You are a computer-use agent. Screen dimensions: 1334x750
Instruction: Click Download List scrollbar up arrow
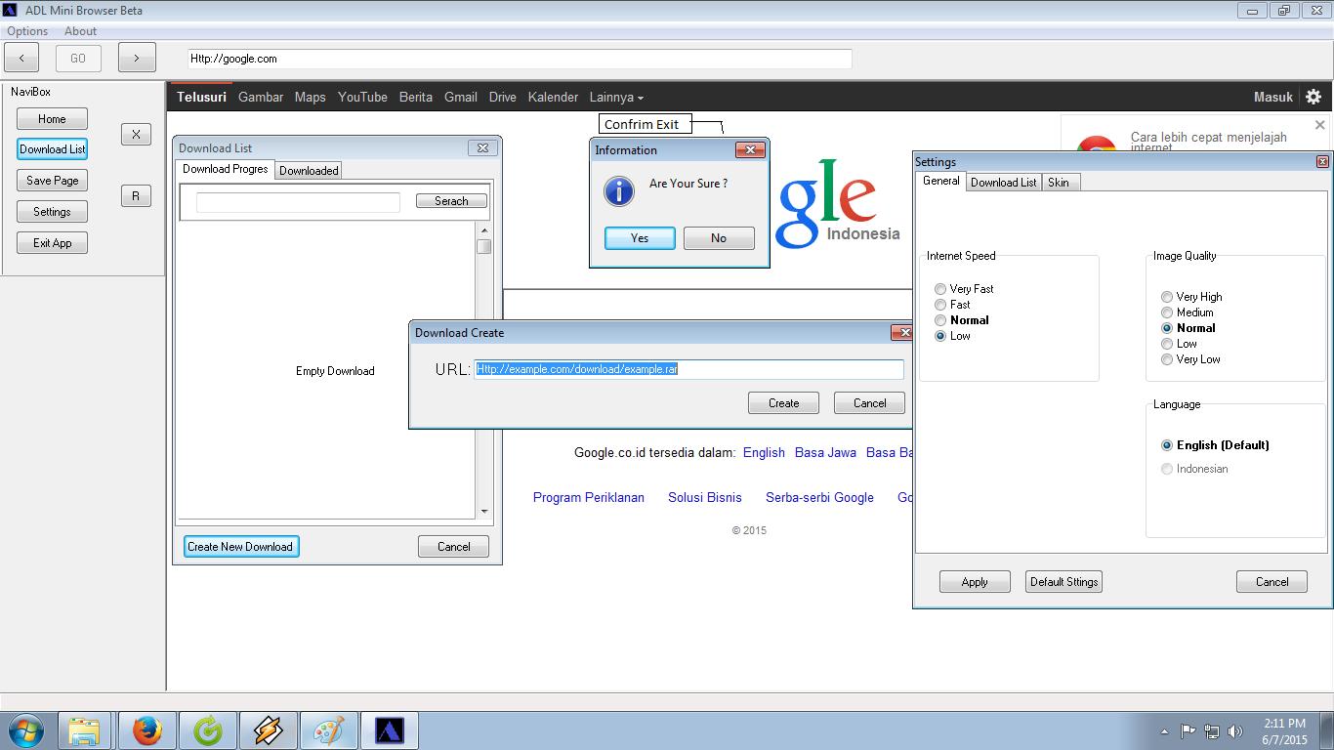click(x=483, y=230)
